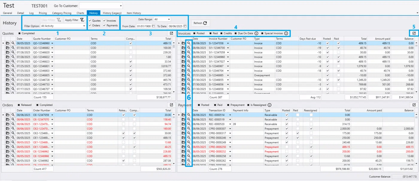Viewport: 419px width, 181px height.
Task: Open calendar picker for From Date
Action: point(153,26)
